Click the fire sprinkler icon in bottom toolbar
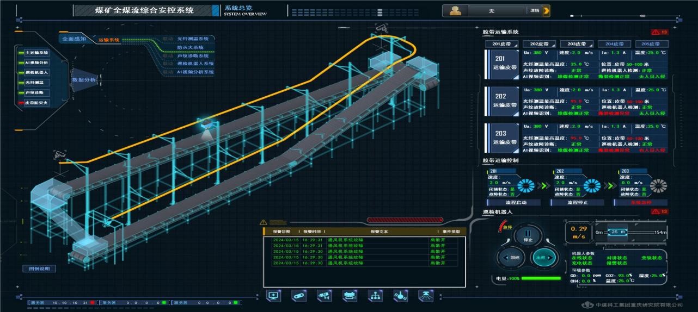 (426, 295)
